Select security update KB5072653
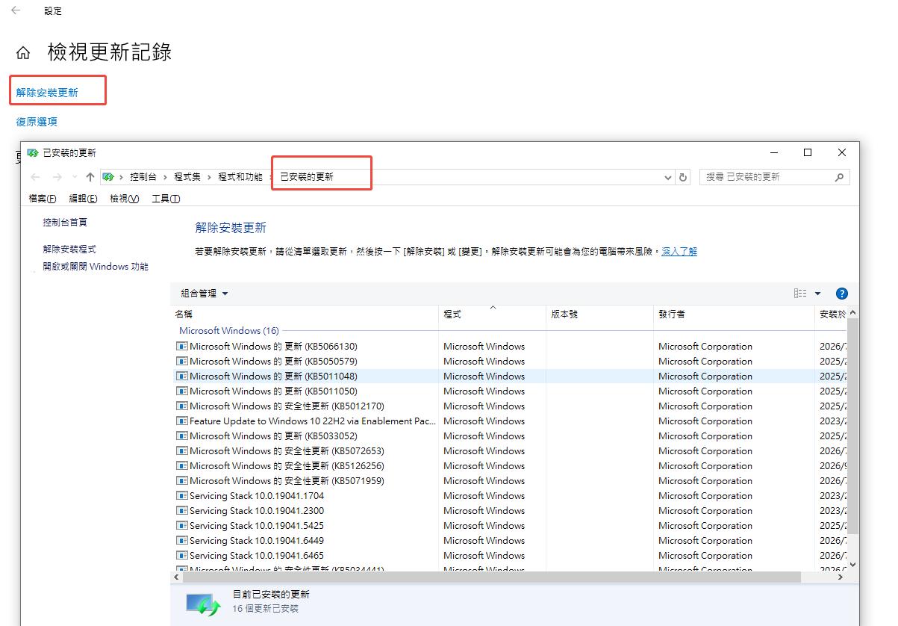Screen dimensions: 898x626 coord(511,451)
